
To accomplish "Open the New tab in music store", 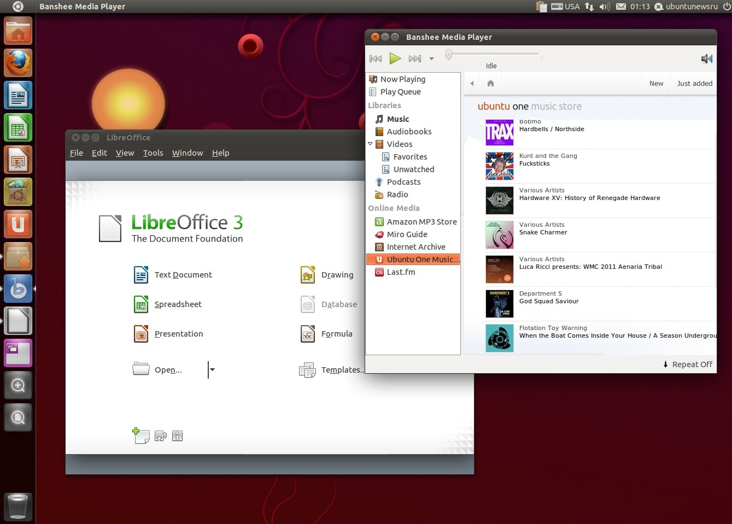I will 656,84.
